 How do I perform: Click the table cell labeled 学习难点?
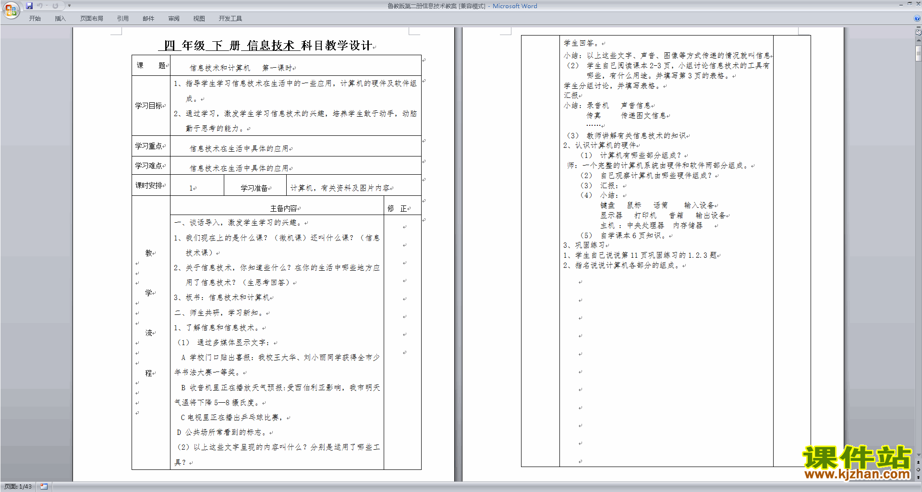(151, 166)
